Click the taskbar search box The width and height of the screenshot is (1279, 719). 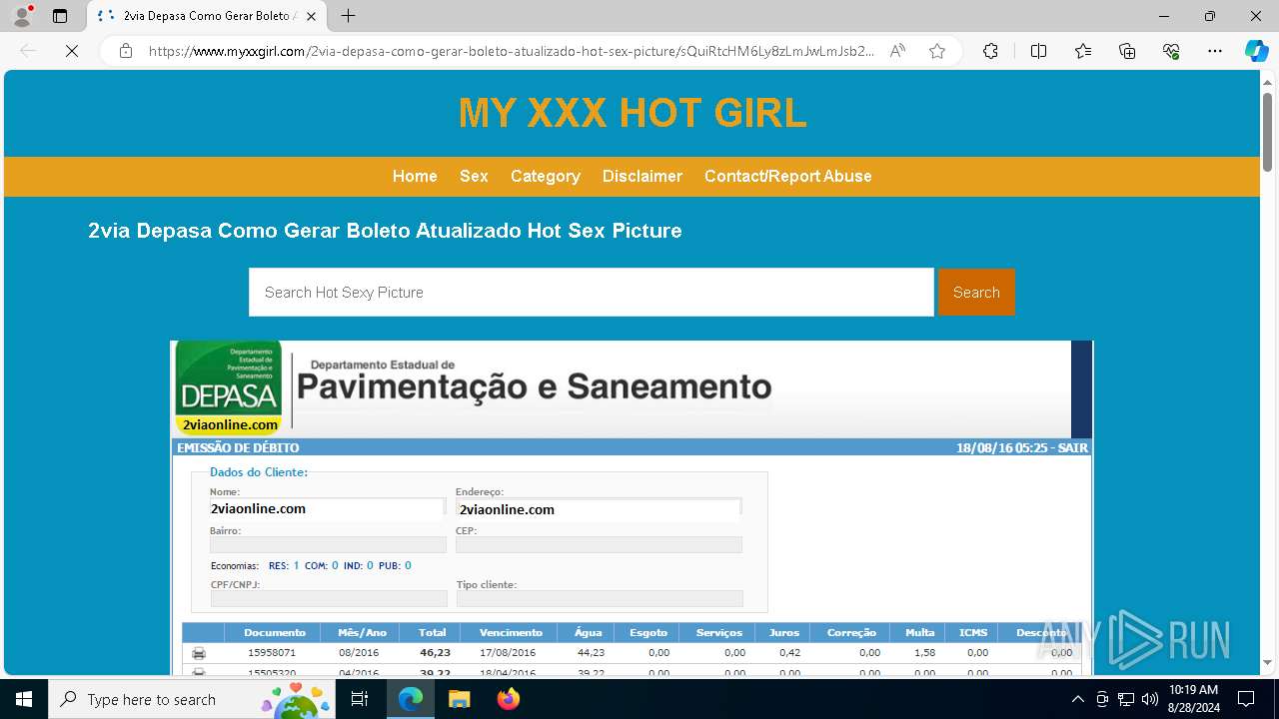(192, 699)
